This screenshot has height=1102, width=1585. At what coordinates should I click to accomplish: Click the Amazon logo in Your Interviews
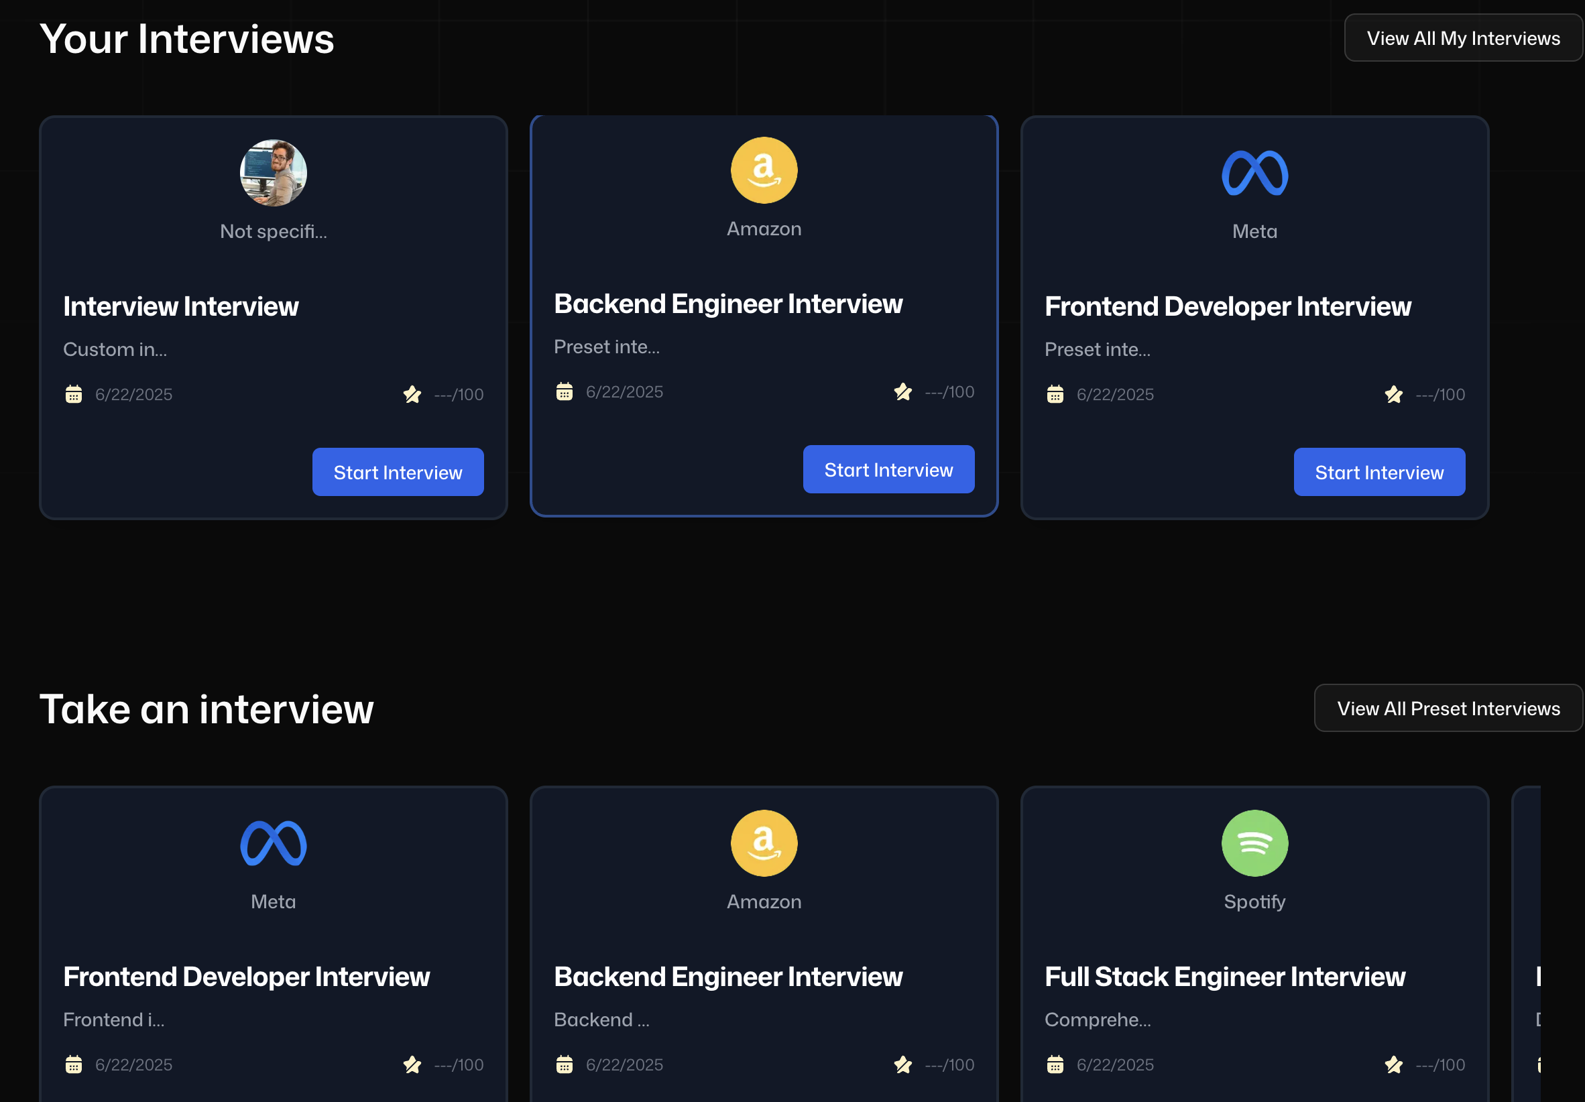pos(764,170)
